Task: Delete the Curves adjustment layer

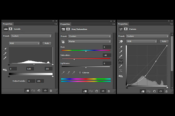Action: coord(166,91)
